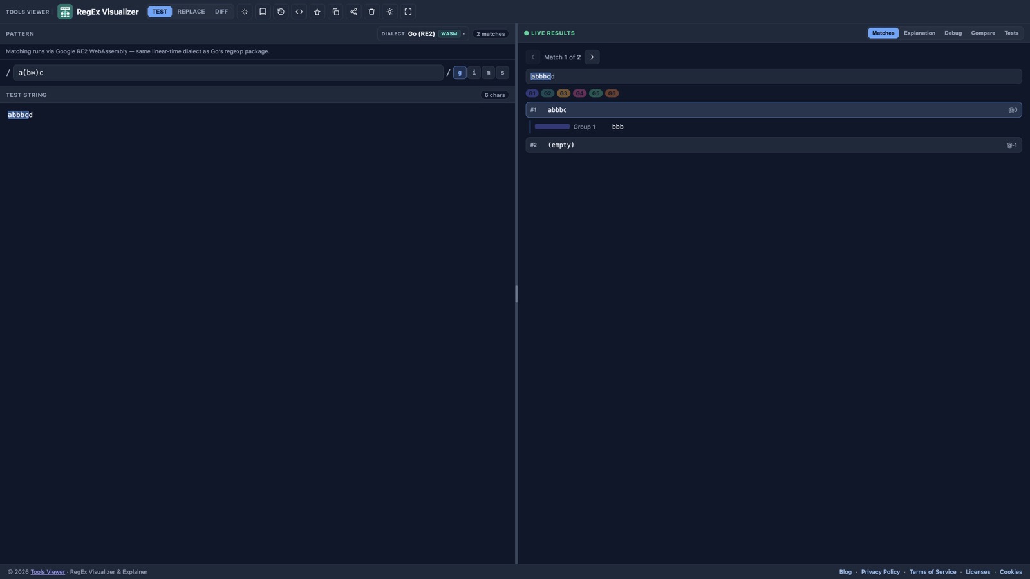Open the Explanation tab

click(919, 33)
